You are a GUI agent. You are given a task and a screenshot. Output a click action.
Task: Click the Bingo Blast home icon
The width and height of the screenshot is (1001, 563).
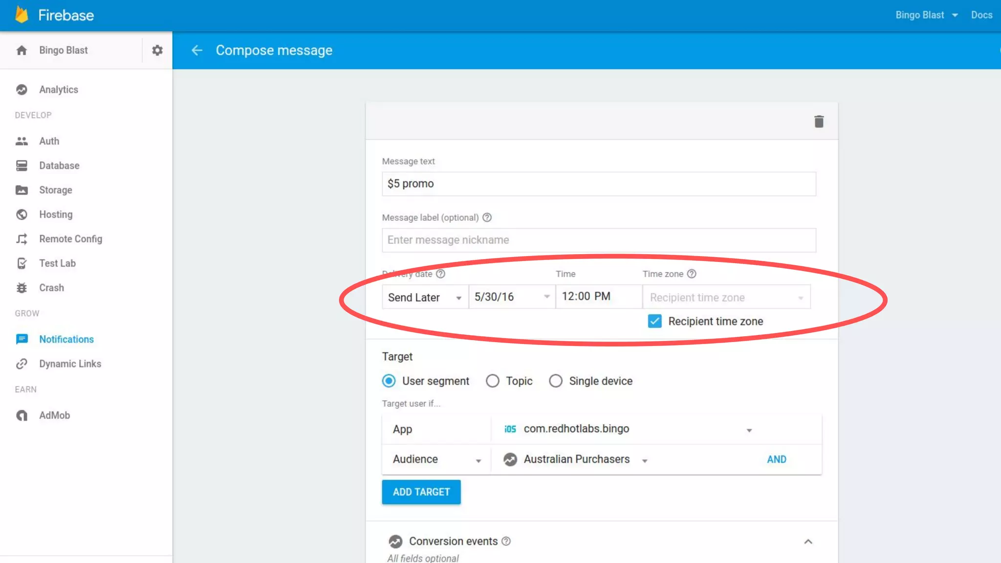tap(22, 50)
